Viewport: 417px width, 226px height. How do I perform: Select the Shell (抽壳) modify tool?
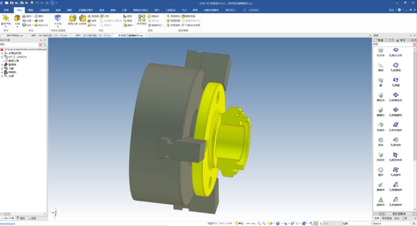click(92, 21)
